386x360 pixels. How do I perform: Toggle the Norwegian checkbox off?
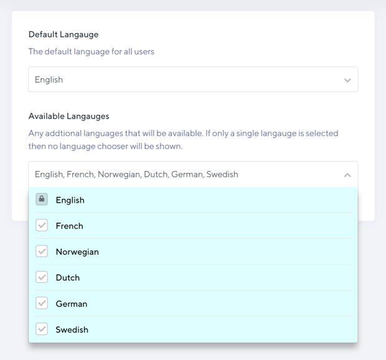[x=42, y=252]
